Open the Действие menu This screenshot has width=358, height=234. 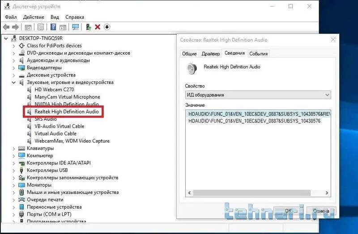34,17
